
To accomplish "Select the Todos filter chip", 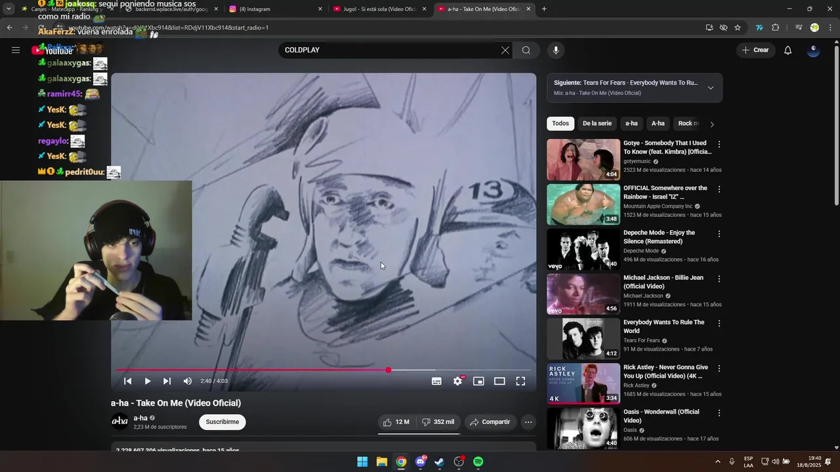I will click(560, 123).
